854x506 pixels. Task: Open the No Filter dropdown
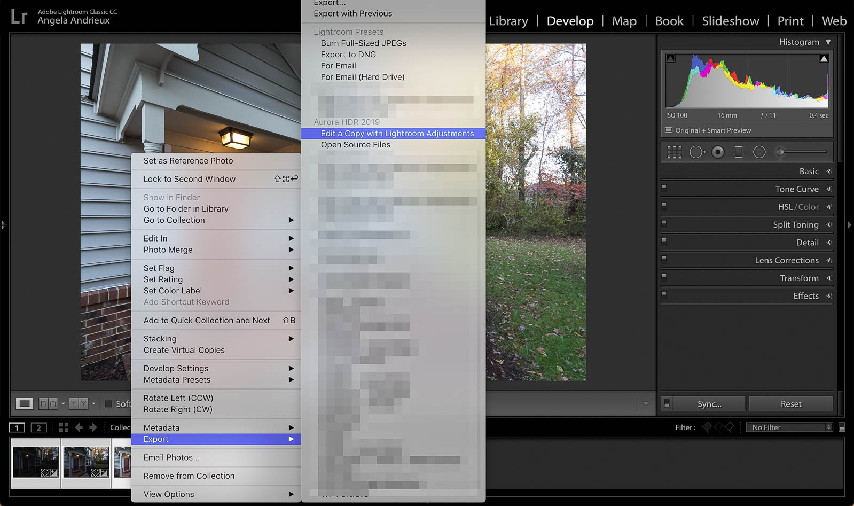(x=791, y=427)
